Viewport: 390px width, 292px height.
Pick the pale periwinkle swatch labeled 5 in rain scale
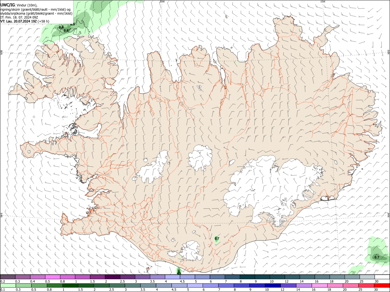(x=195, y=285)
